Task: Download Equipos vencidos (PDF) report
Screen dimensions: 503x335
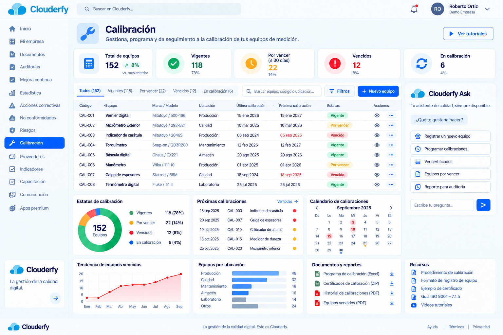Action: tap(392, 303)
